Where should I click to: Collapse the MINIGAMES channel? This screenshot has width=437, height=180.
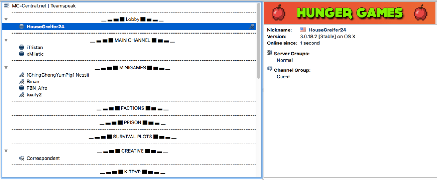(6, 67)
